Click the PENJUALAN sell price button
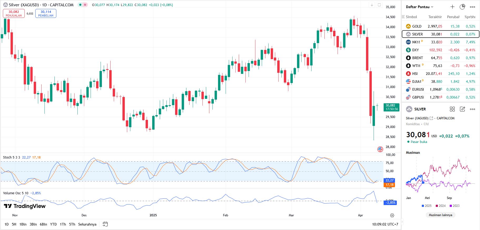This screenshot has height=230, width=480. coord(14,13)
